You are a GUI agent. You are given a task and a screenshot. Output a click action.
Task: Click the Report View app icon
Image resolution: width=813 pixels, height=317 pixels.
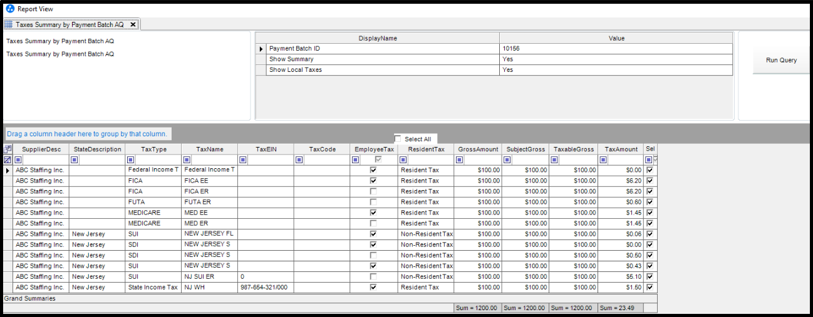point(9,9)
